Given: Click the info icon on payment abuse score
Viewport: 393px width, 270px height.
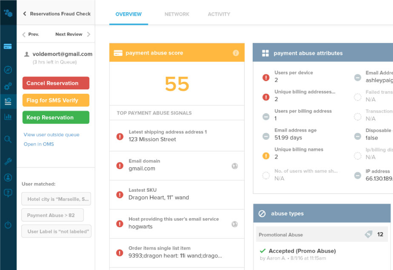Looking at the screenshot, I should pos(236,53).
